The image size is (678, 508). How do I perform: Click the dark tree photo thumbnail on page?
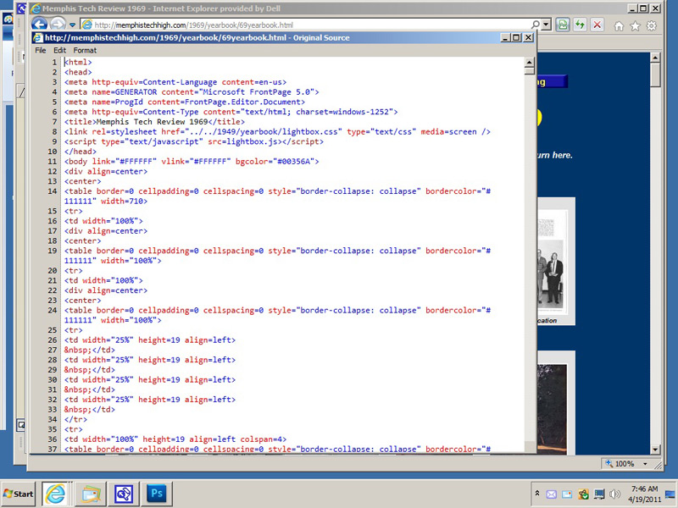point(553,408)
